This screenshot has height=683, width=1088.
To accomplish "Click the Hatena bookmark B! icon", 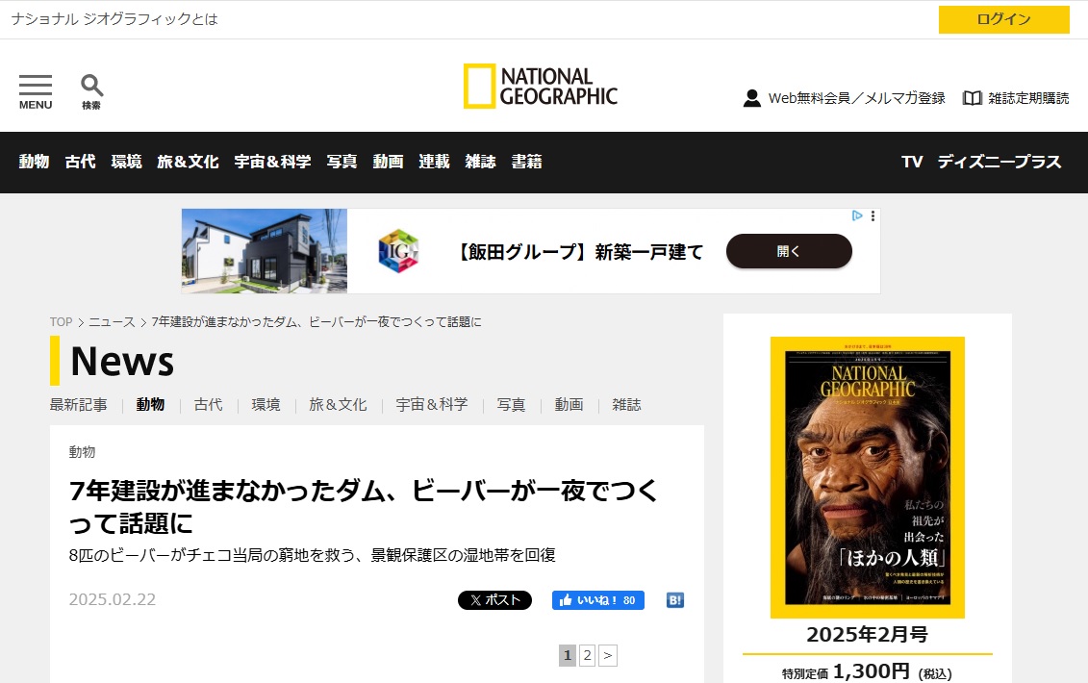I will (675, 600).
